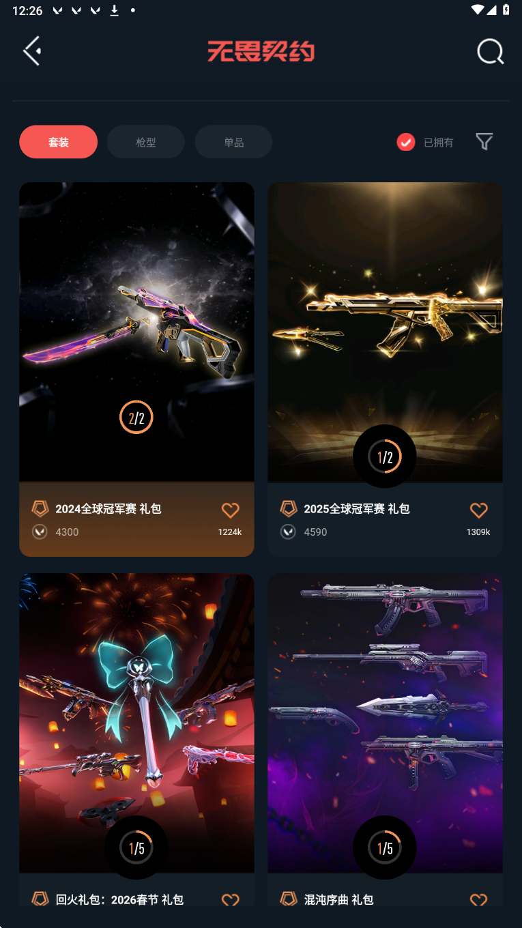This screenshot has height=928, width=522.
Task: Select the 单品 tab
Action: [x=234, y=142]
